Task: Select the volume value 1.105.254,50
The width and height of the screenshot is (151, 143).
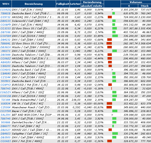Action: 129,10
